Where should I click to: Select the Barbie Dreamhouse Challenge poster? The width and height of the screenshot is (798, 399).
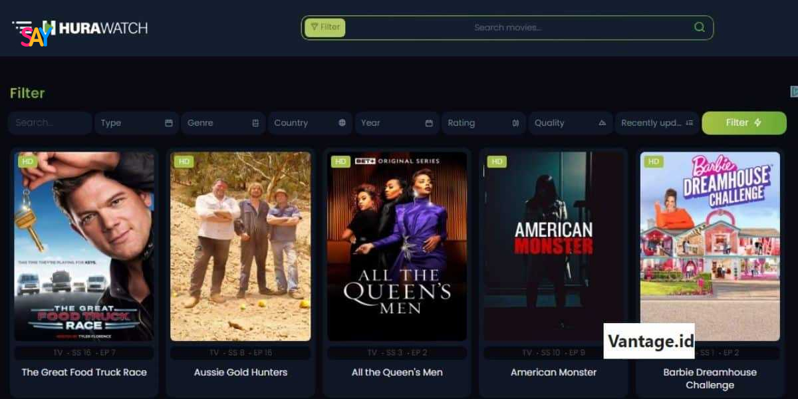click(710, 246)
